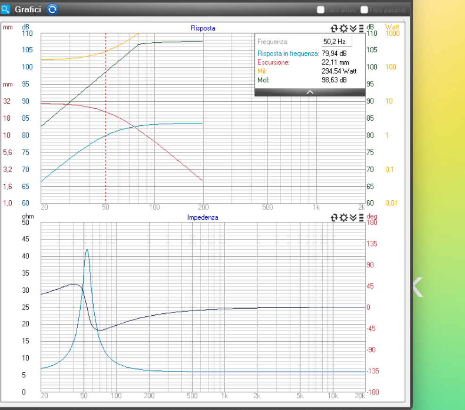Screen dimensions: 465x410
Task: Click the Escursione label in readout
Action: [x=273, y=62]
